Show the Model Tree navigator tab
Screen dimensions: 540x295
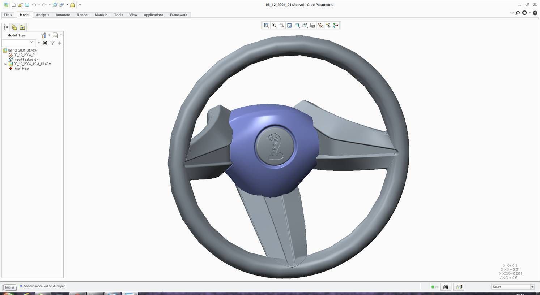(x=6, y=27)
